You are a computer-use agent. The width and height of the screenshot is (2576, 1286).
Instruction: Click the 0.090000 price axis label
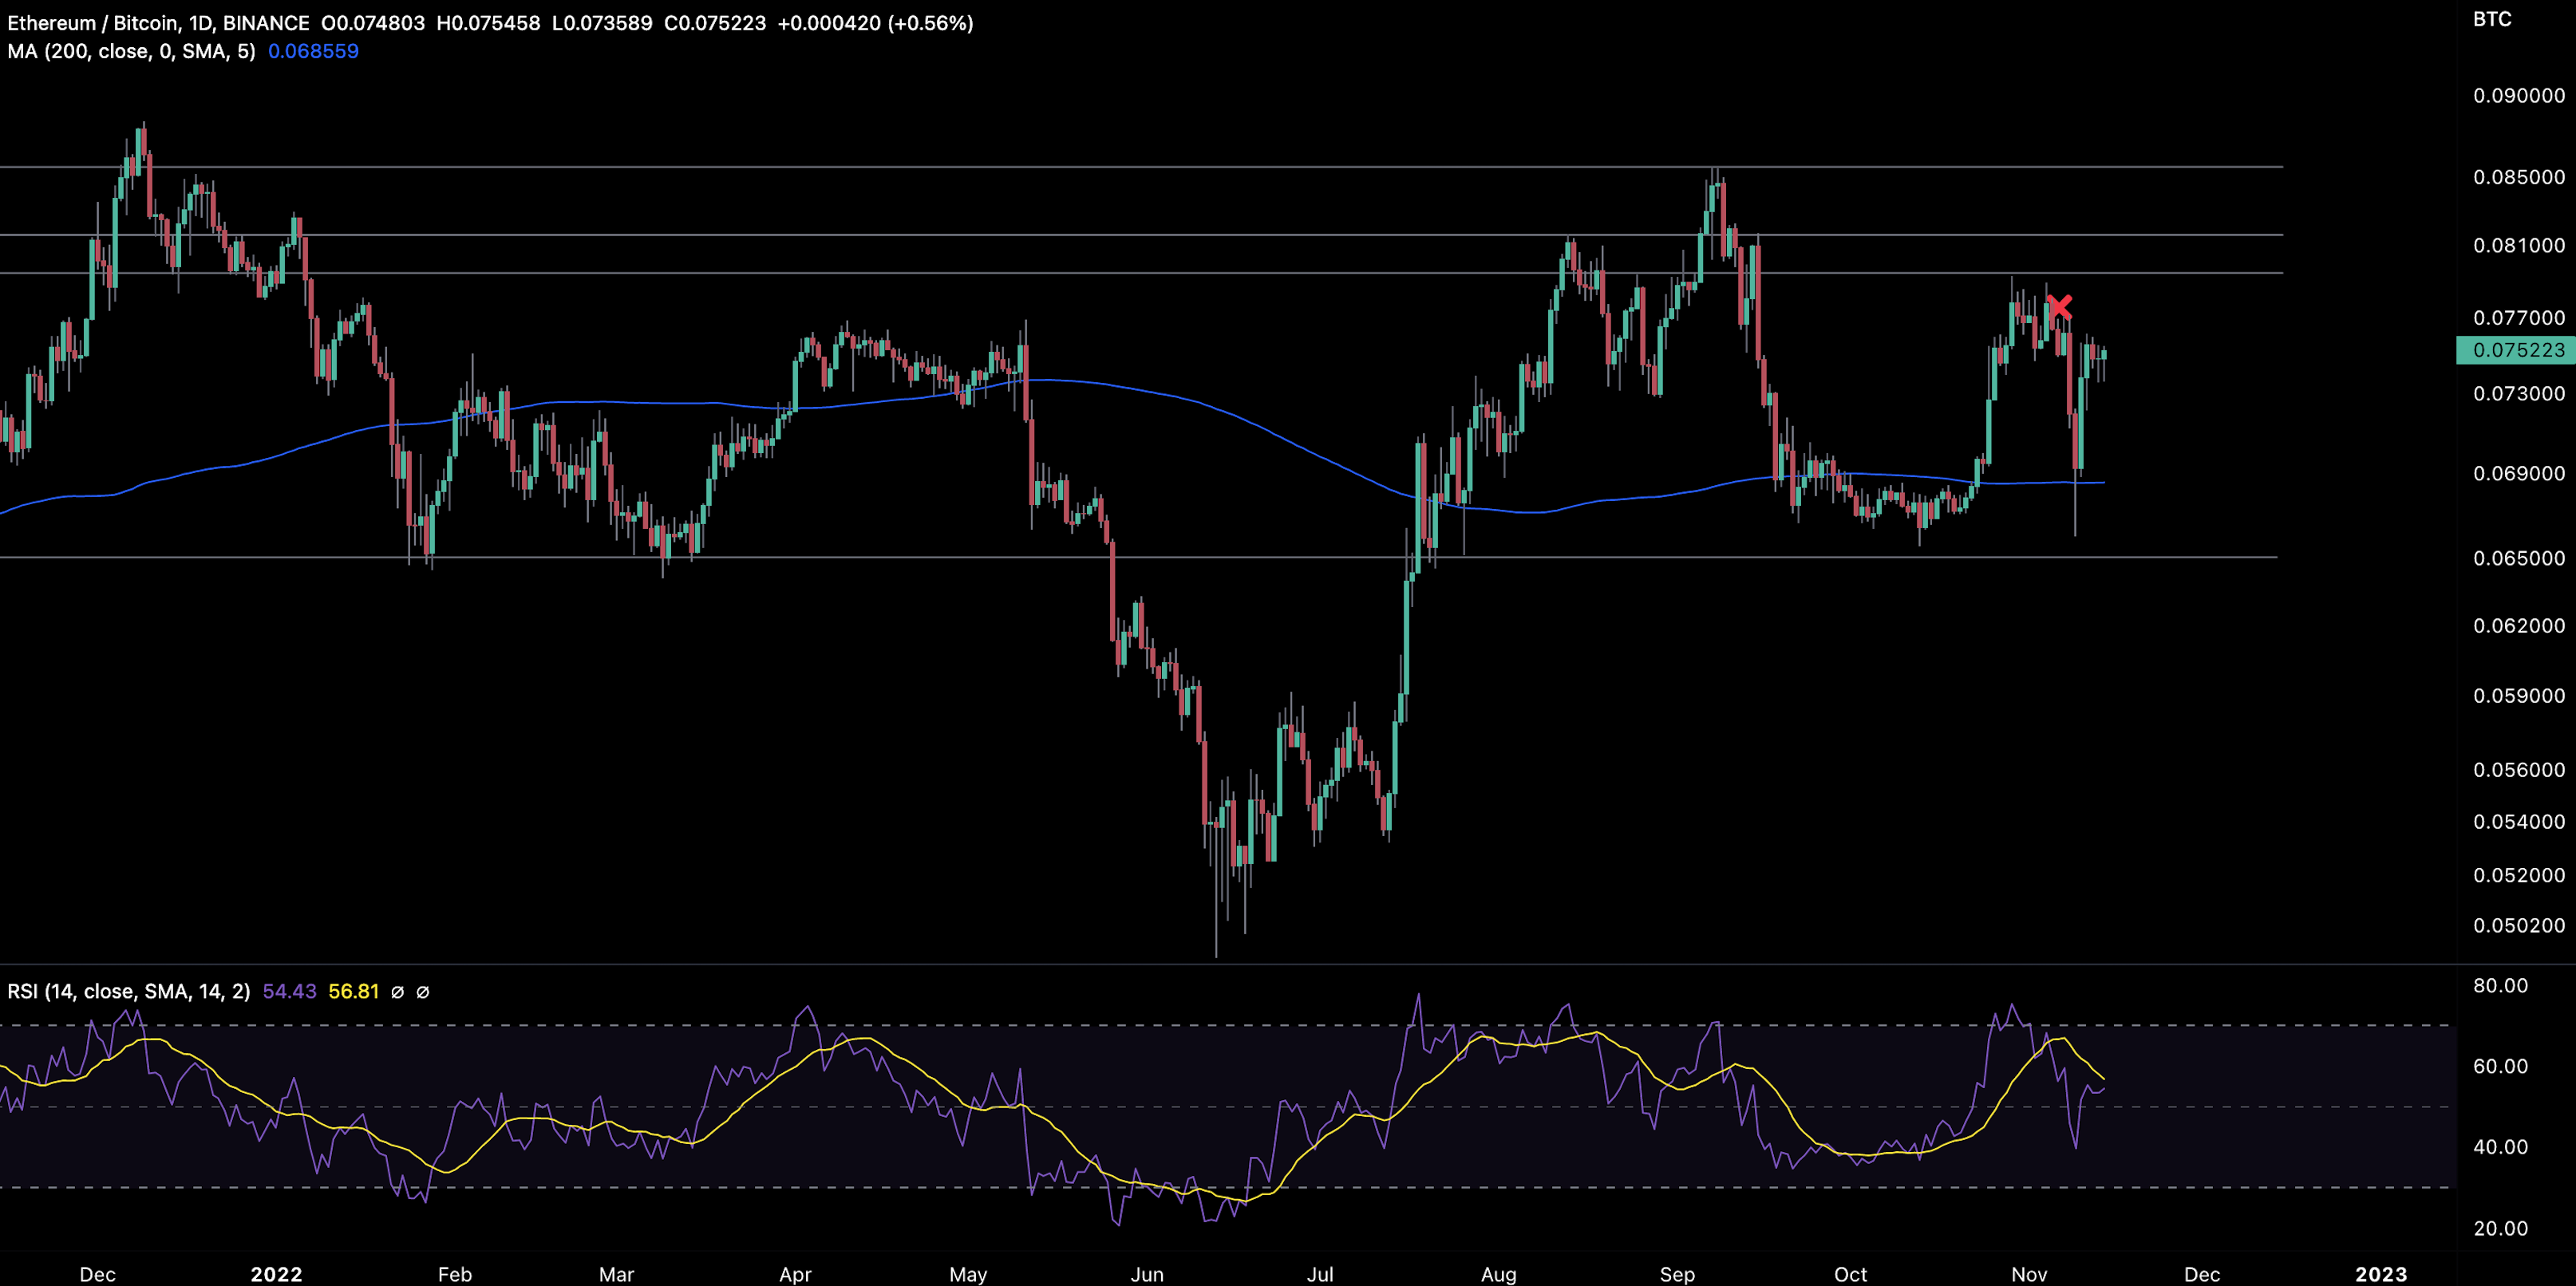(2519, 96)
